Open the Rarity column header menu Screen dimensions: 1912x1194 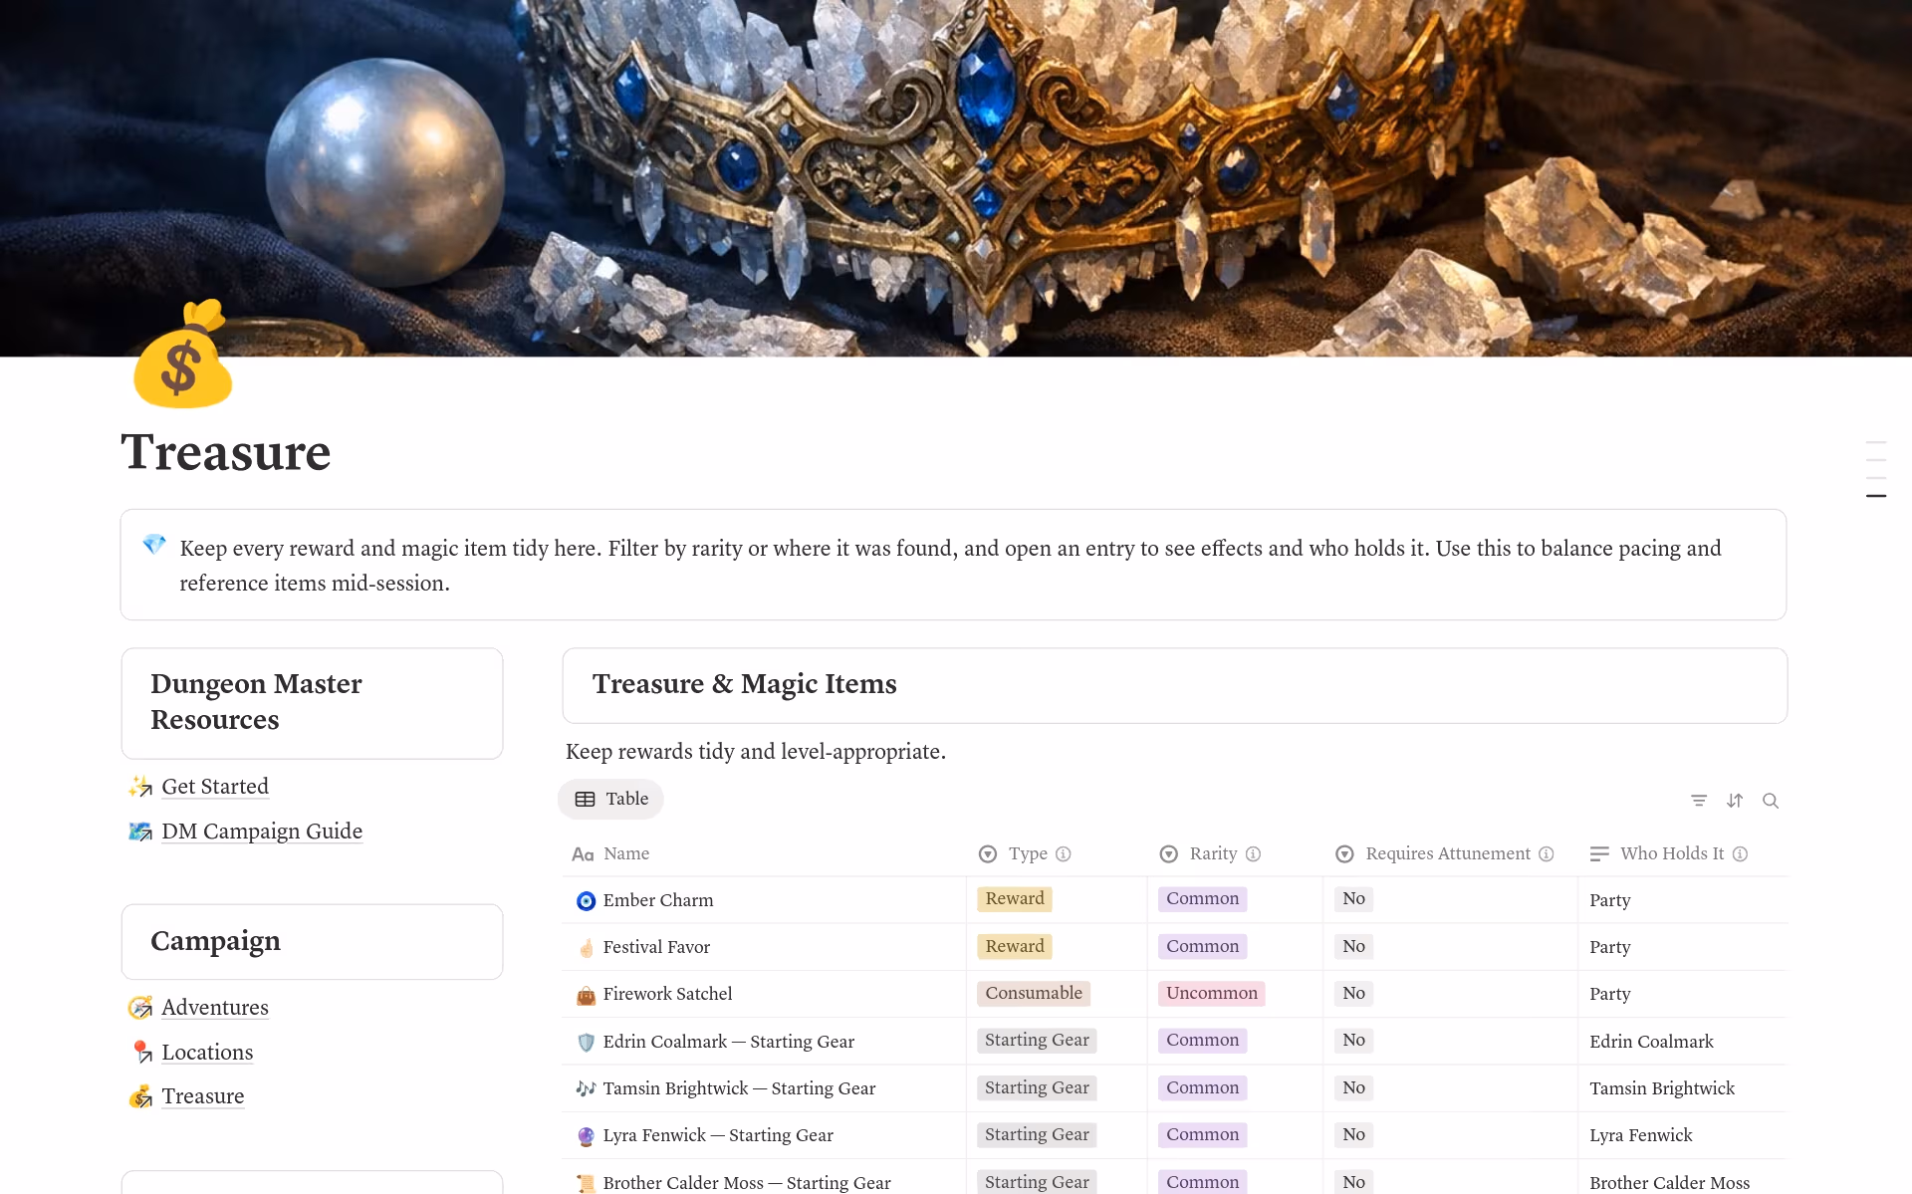click(x=1212, y=853)
